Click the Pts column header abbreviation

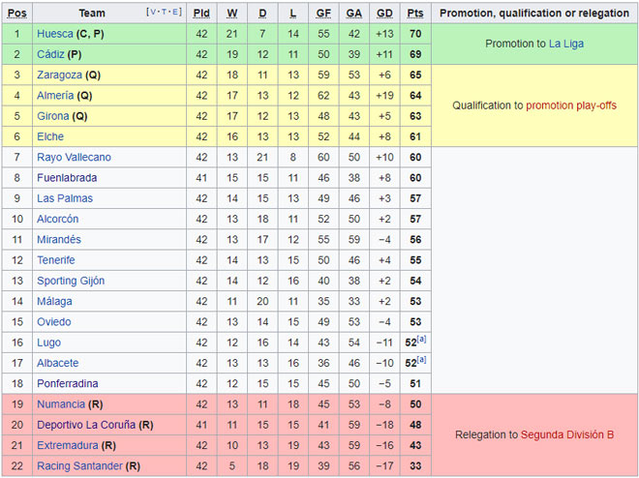415,14
